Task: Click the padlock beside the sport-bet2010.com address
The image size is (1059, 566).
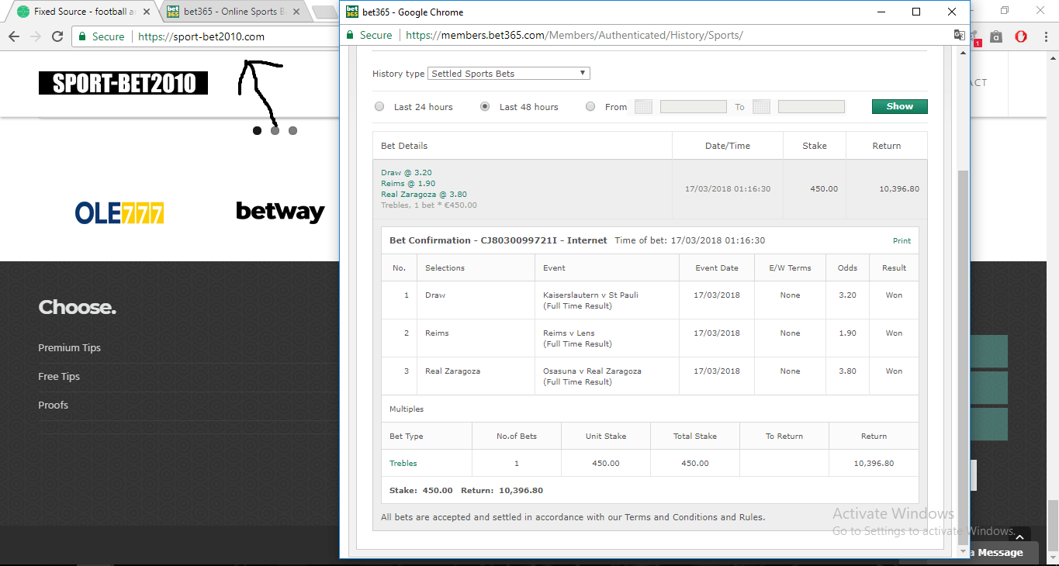Action: click(x=83, y=36)
